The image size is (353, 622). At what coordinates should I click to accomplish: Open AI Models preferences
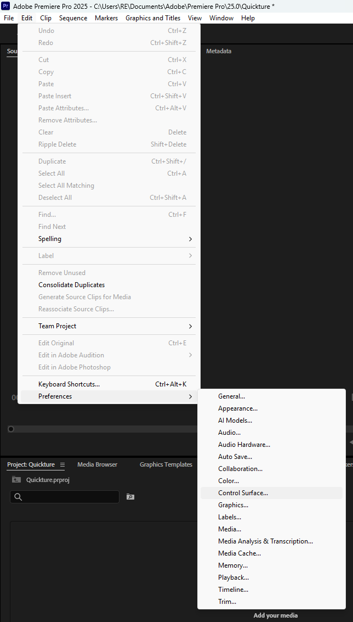271,421
